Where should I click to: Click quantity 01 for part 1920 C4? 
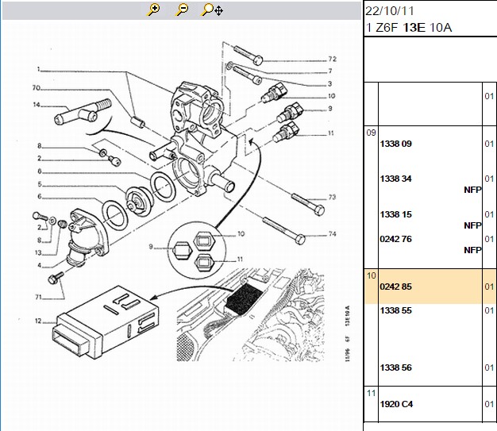(x=489, y=404)
